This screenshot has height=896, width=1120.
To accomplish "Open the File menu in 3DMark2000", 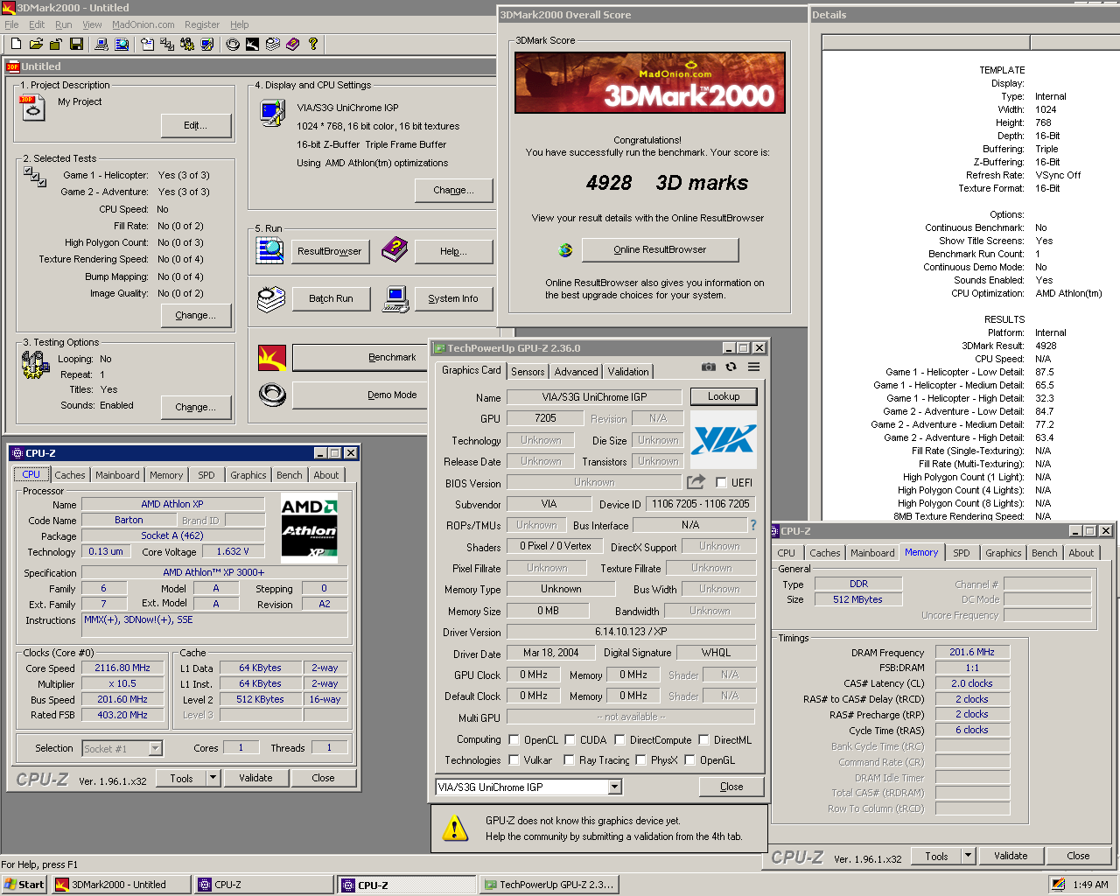I will [11, 24].
